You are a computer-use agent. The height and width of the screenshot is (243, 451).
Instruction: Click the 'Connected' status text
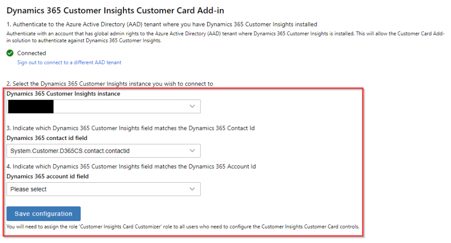point(31,53)
